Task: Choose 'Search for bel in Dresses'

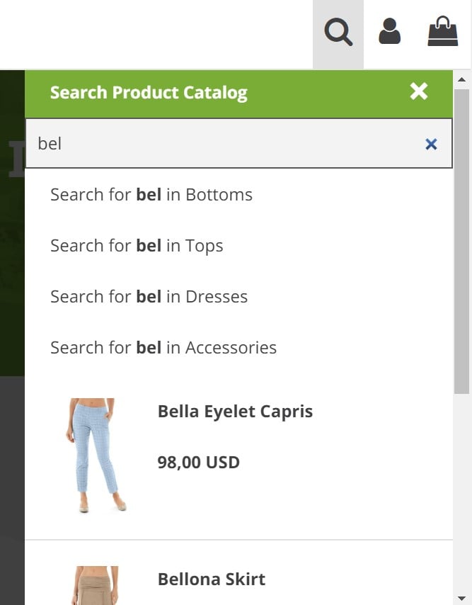Action: pos(149,297)
